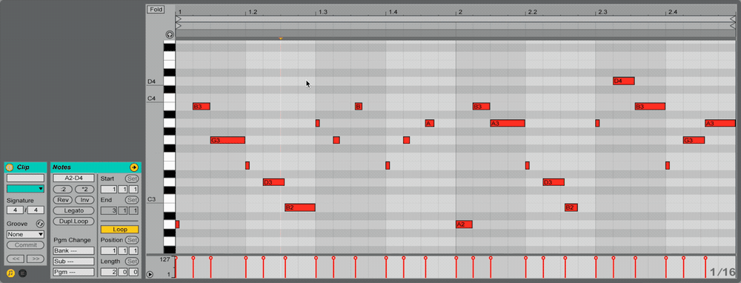741x283 pixels.
Task: Click the Dupl.Loop button
Action: pyautogui.click(x=73, y=221)
